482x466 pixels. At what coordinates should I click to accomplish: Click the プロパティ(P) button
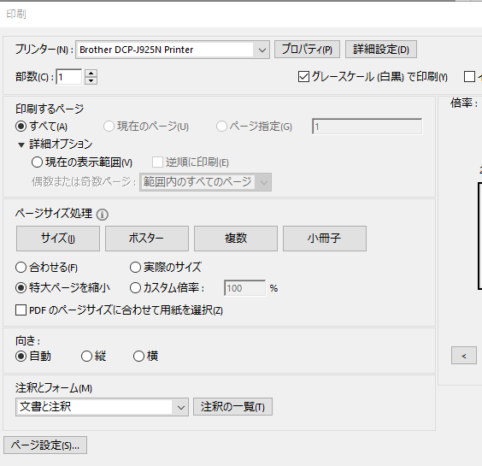tap(307, 50)
